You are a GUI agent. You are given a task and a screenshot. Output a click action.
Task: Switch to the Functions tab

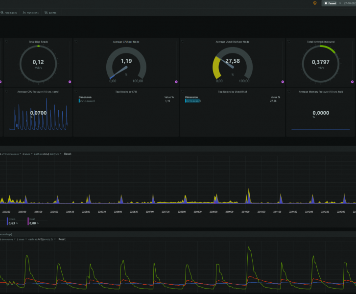click(x=31, y=13)
